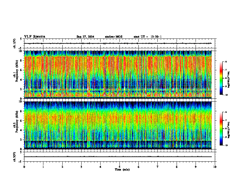Click time axis tick label "6"
242x187 pixels.
pos(139,167)
